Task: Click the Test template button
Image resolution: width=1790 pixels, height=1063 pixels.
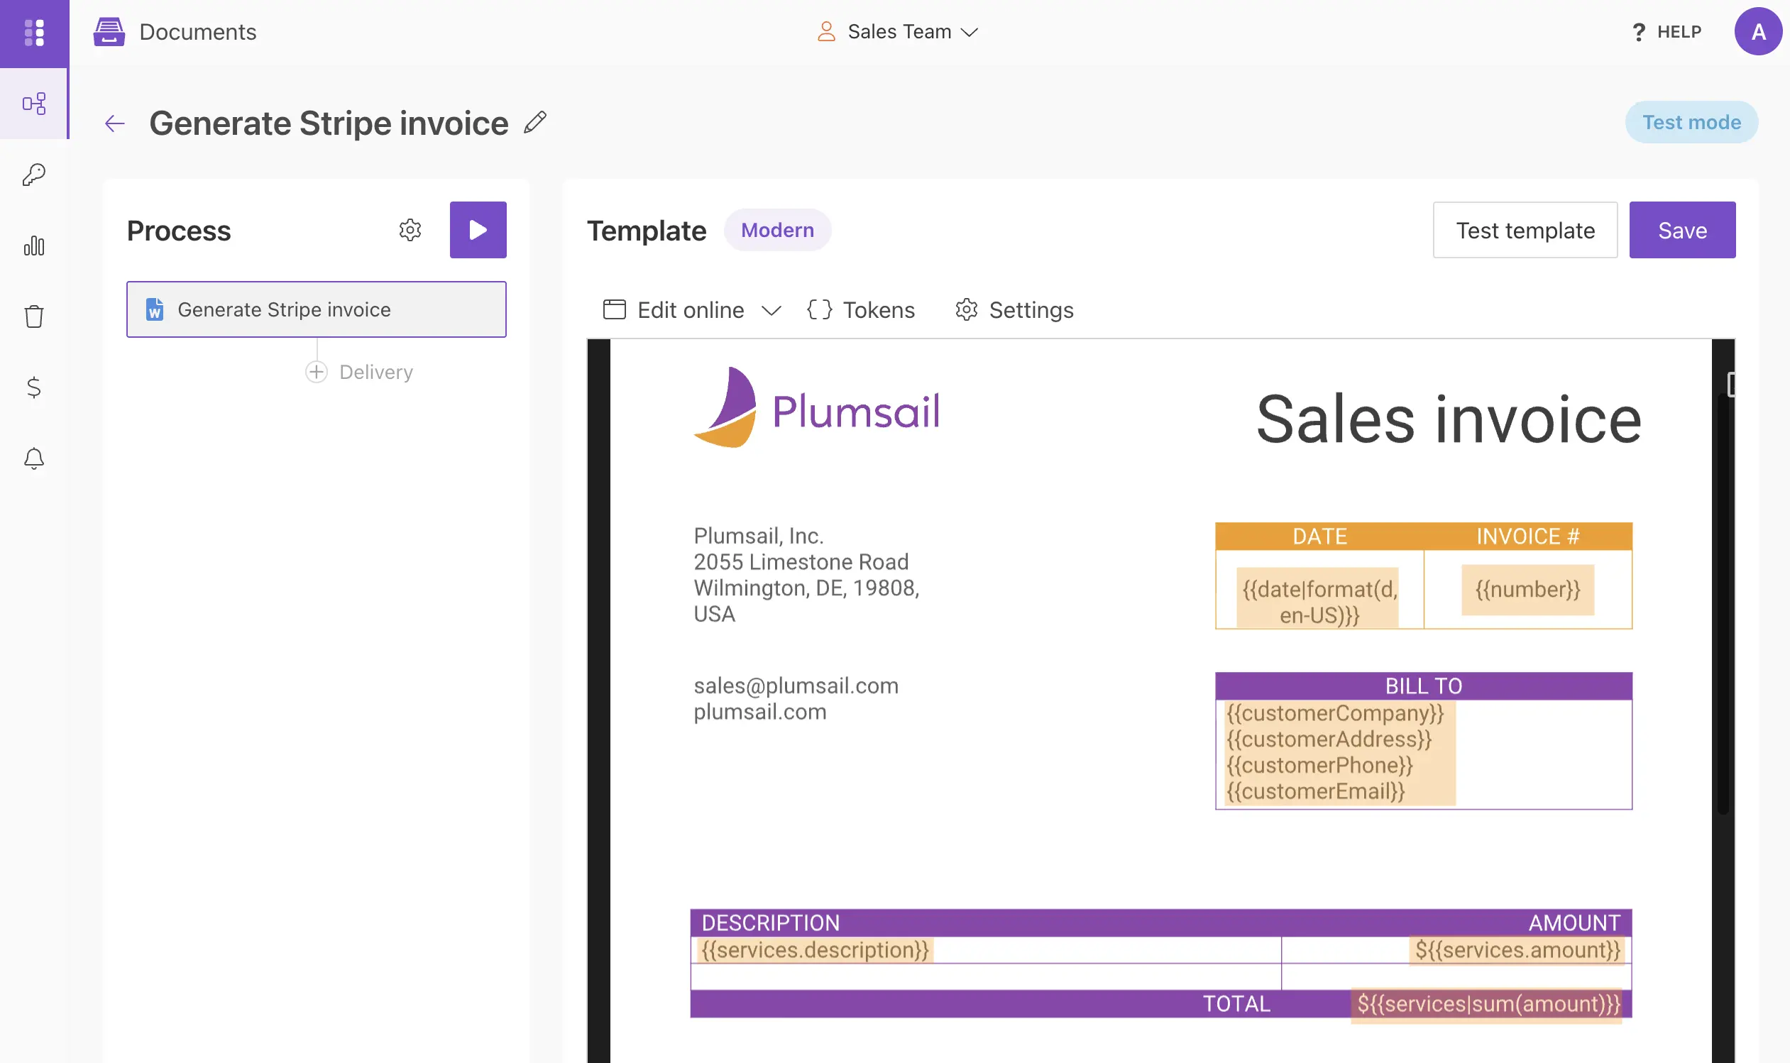Action: tap(1525, 230)
